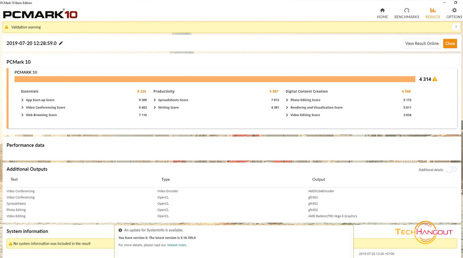Open Options via the gear icon

coord(454,10)
